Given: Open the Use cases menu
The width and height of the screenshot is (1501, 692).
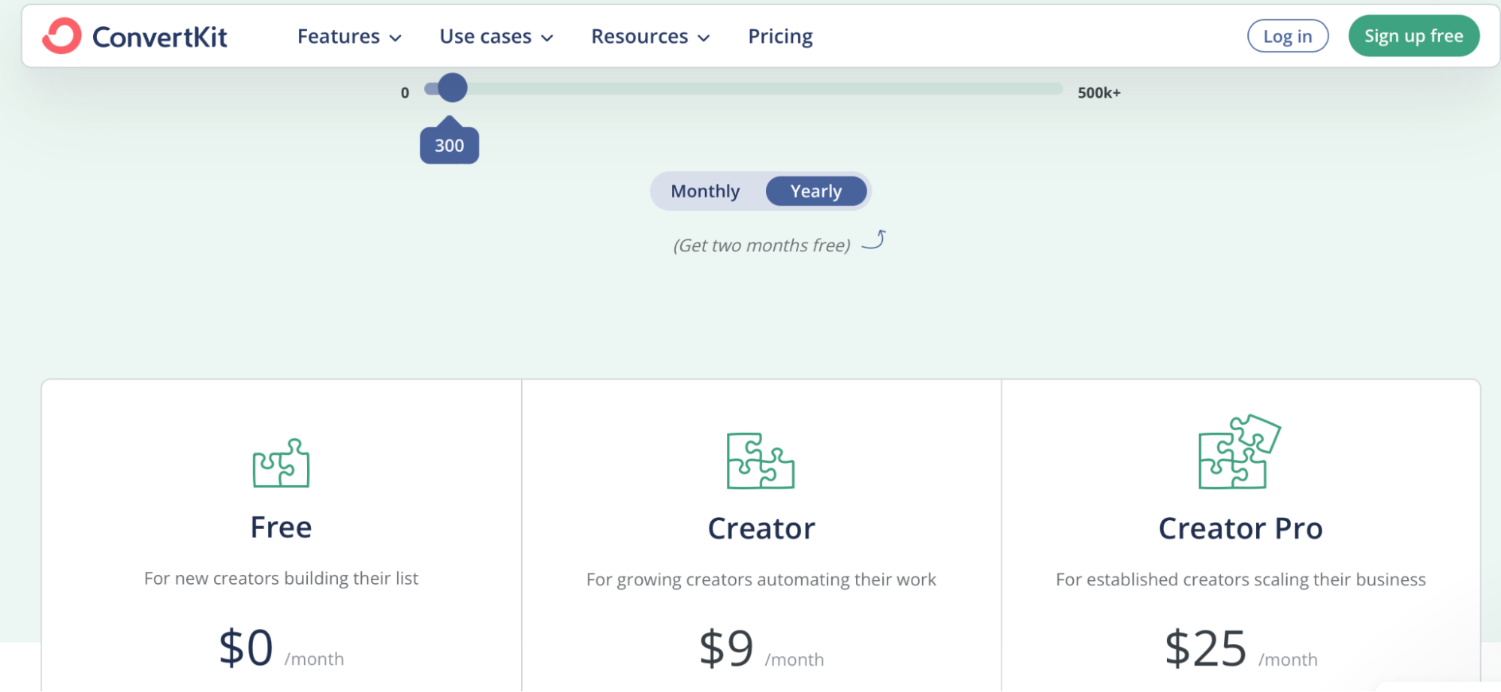Looking at the screenshot, I should click(496, 36).
